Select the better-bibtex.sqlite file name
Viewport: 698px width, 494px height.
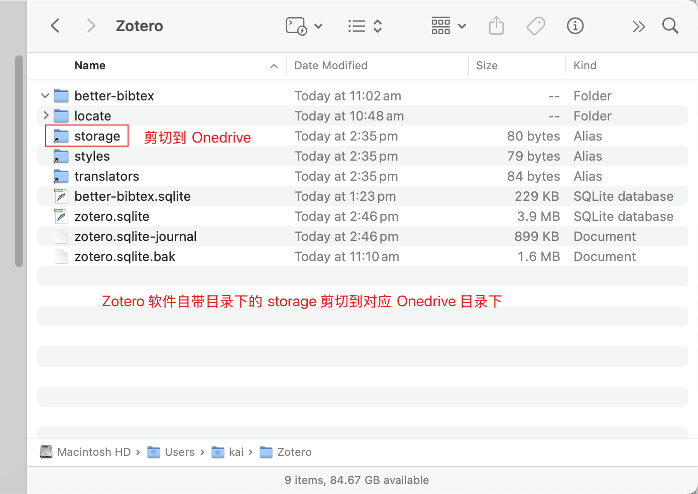pyautogui.click(x=133, y=196)
